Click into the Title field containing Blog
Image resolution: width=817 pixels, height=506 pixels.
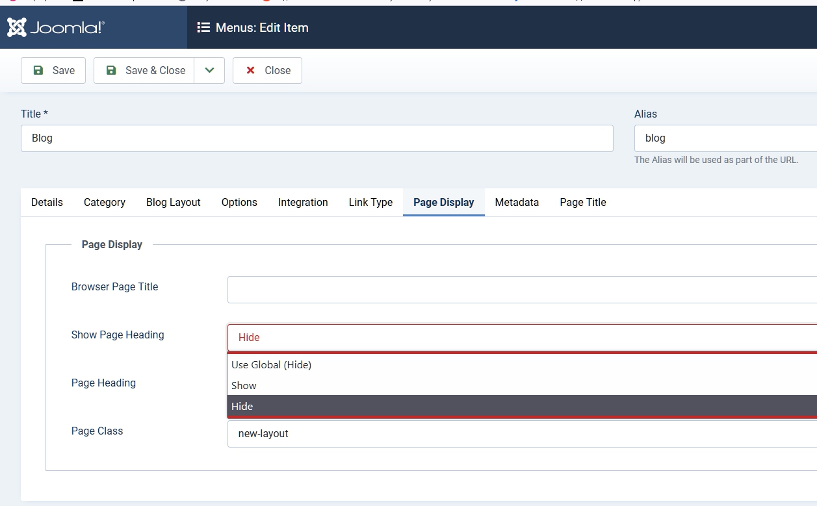coord(317,138)
